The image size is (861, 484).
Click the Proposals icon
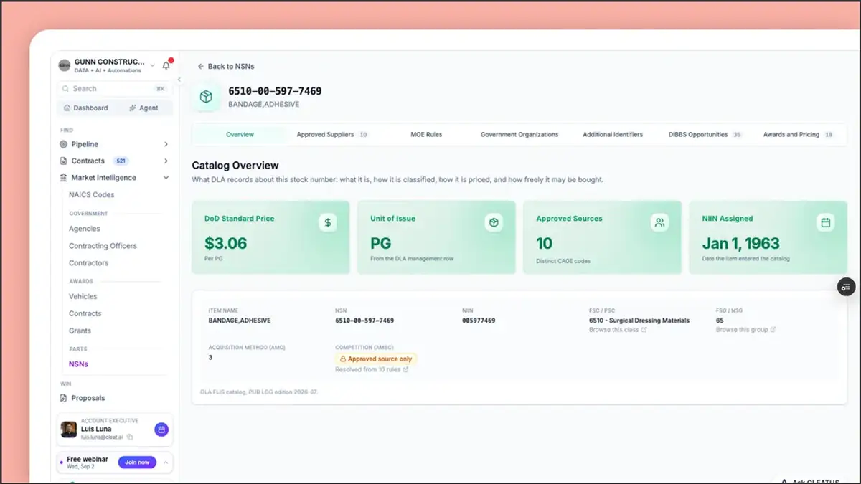(64, 398)
